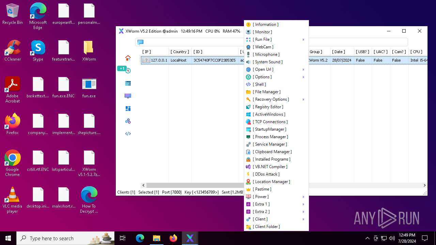This screenshot has height=245, width=436.
Task: Open the gears settings icon in sidebar
Action: point(128,121)
